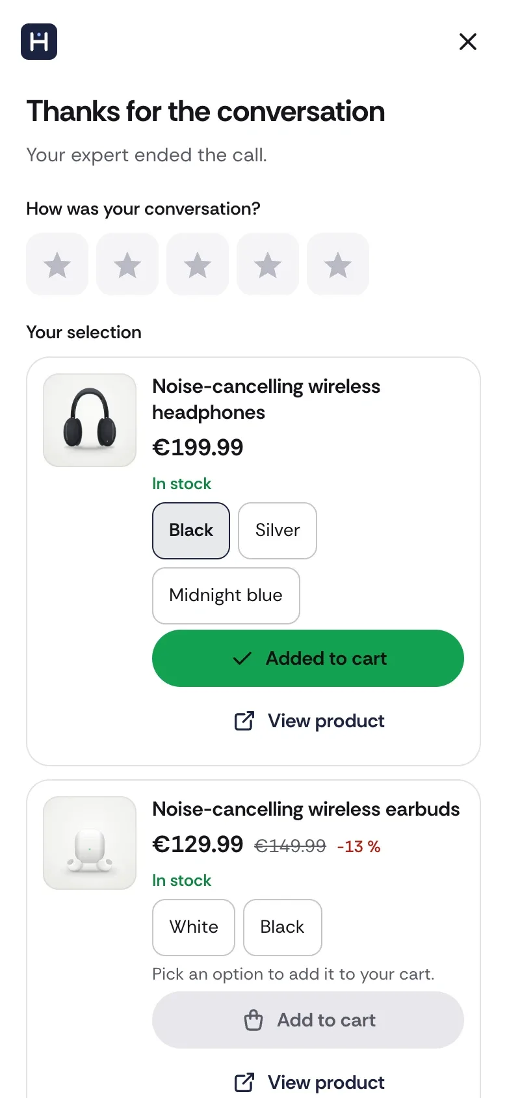Rate the conversation two stars

coord(127,264)
